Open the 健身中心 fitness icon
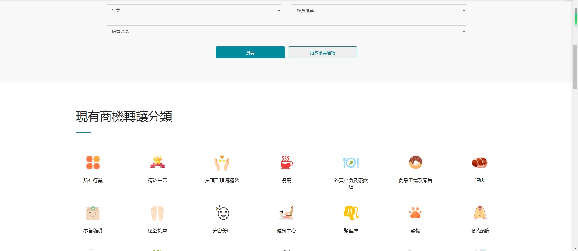Viewport: 578px width, 251px height. click(x=286, y=213)
